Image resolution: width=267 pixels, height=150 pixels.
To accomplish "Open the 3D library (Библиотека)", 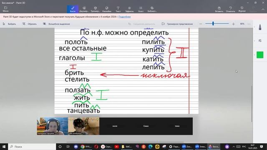I will click(152, 9).
